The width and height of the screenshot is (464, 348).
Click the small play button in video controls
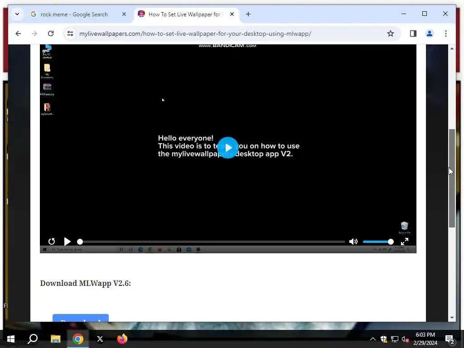tap(67, 242)
